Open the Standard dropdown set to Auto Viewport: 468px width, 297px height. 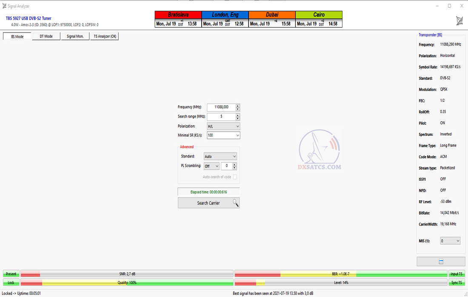220,157
